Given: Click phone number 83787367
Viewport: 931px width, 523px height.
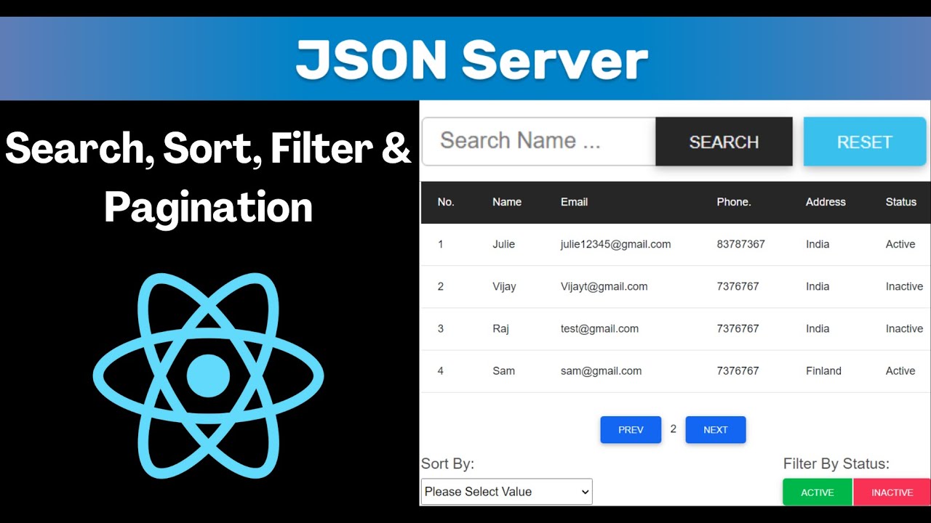Looking at the screenshot, I should [x=740, y=244].
